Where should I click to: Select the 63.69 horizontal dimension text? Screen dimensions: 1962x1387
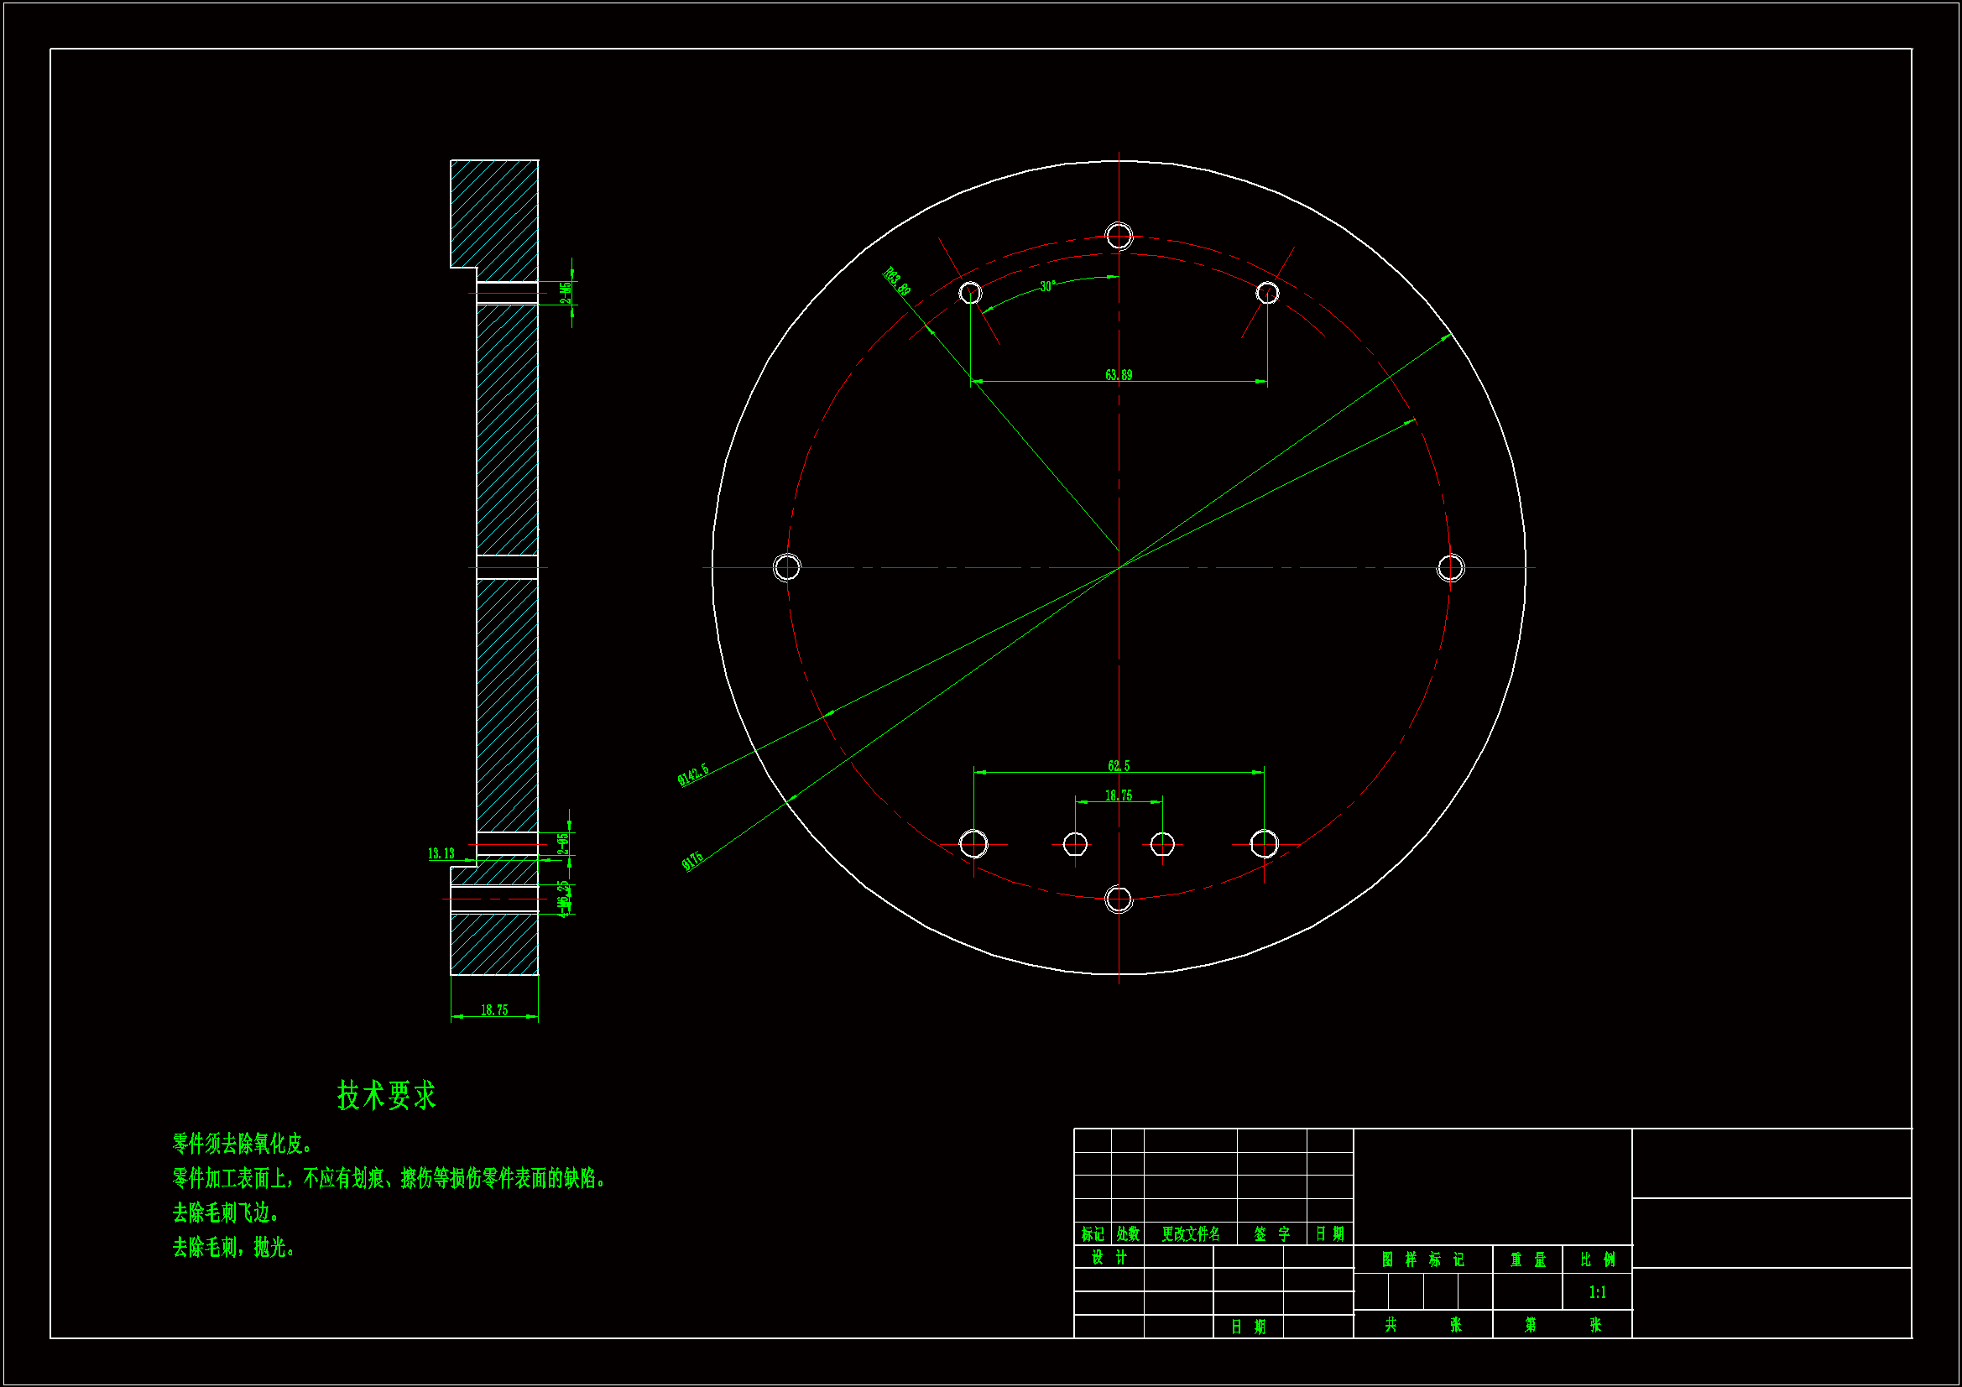click(x=1119, y=375)
